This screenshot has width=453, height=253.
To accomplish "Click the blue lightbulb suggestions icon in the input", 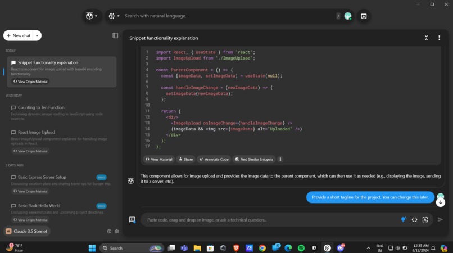I will 404,219.
